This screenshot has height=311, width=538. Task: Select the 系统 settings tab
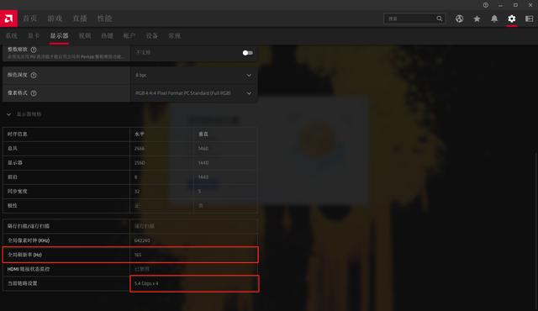tap(11, 35)
